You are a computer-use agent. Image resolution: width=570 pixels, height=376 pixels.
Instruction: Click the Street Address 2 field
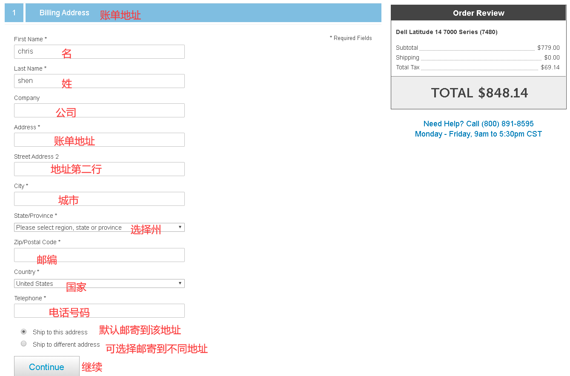[x=99, y=169]
